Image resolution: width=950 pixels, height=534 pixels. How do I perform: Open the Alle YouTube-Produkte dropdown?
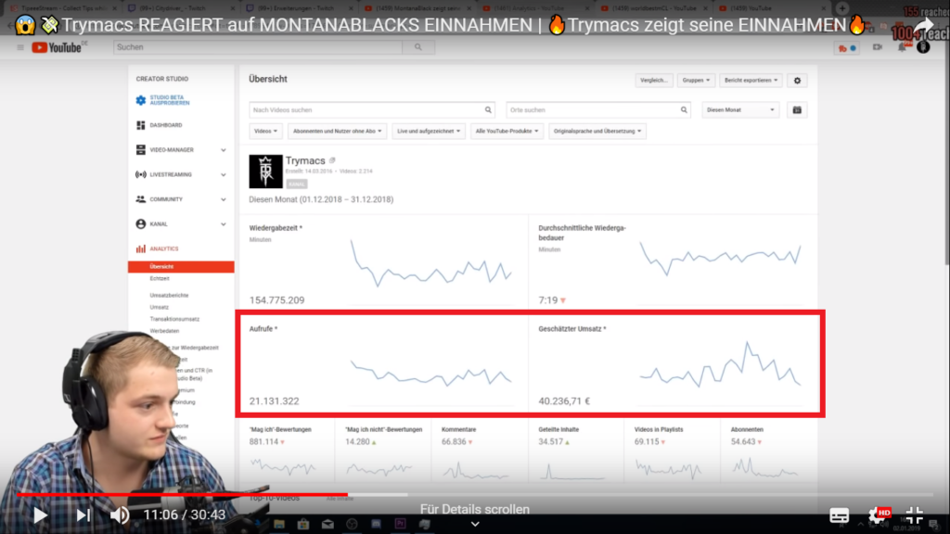click(x=507, y=131)
